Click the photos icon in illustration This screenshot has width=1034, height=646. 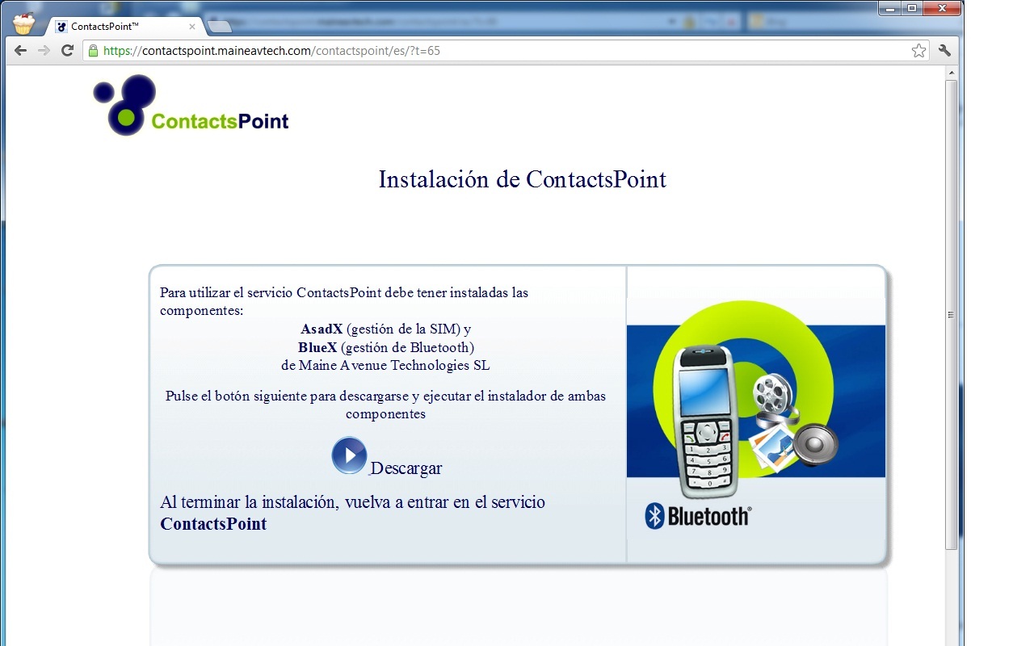click(x=772, y=448)
